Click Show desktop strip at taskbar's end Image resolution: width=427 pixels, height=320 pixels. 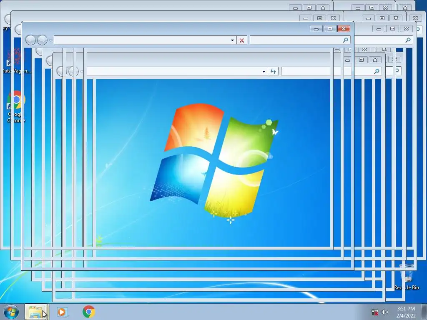424,312
